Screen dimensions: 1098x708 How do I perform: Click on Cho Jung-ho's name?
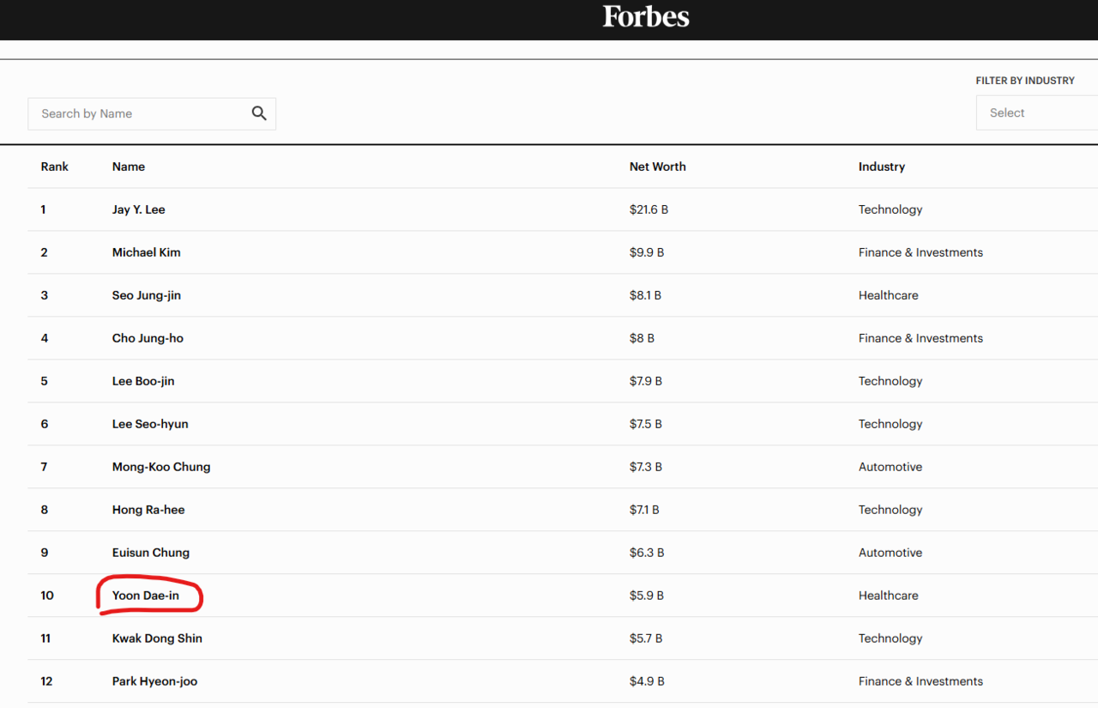[x=148, y=338]
